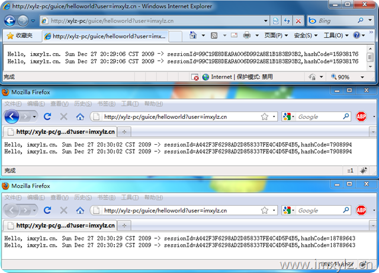Expand Internet Explorer address bar history dropdown
Image resolution: width=379 pixels, height=273 pixels.
pyautogui.click(x=266, y=21)
